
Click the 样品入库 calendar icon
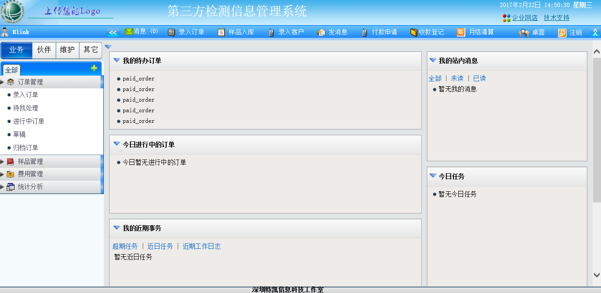point(221,32)
